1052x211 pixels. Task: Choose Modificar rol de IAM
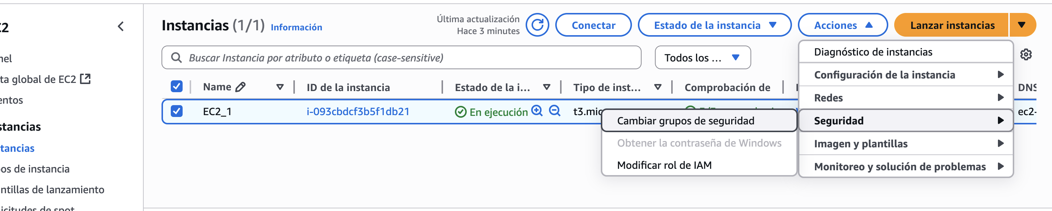click(664, 165)
